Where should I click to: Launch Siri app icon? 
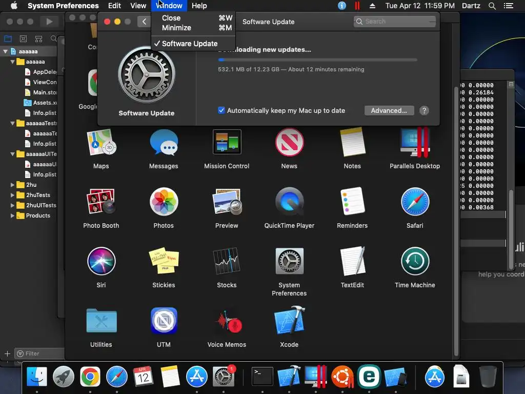click(x=101, y=261)
